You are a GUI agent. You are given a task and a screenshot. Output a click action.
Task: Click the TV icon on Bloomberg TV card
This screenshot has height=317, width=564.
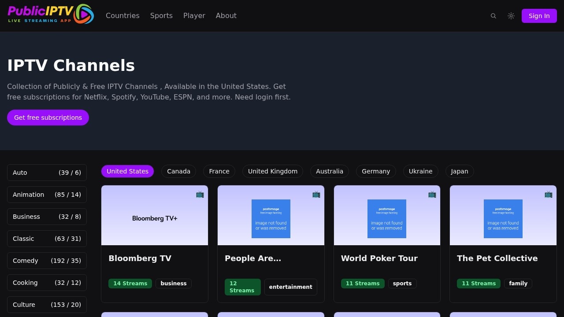[x=200, y=194]
